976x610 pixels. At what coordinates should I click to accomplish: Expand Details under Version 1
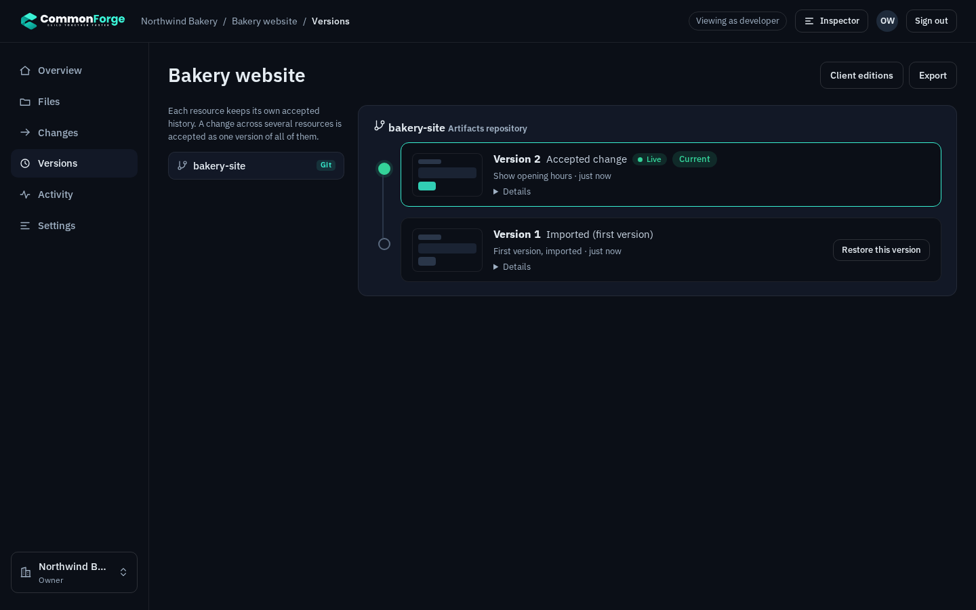512,267
